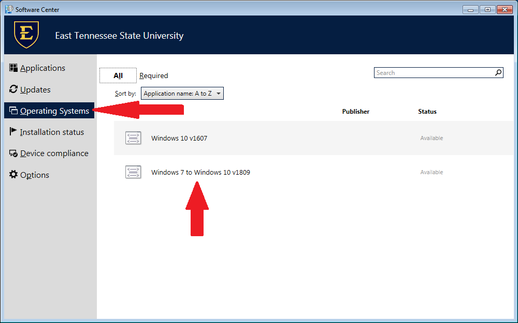Viewport: 518px width, 323px height.
Task: Click the Device compliance icon
Action: (13, 153)
